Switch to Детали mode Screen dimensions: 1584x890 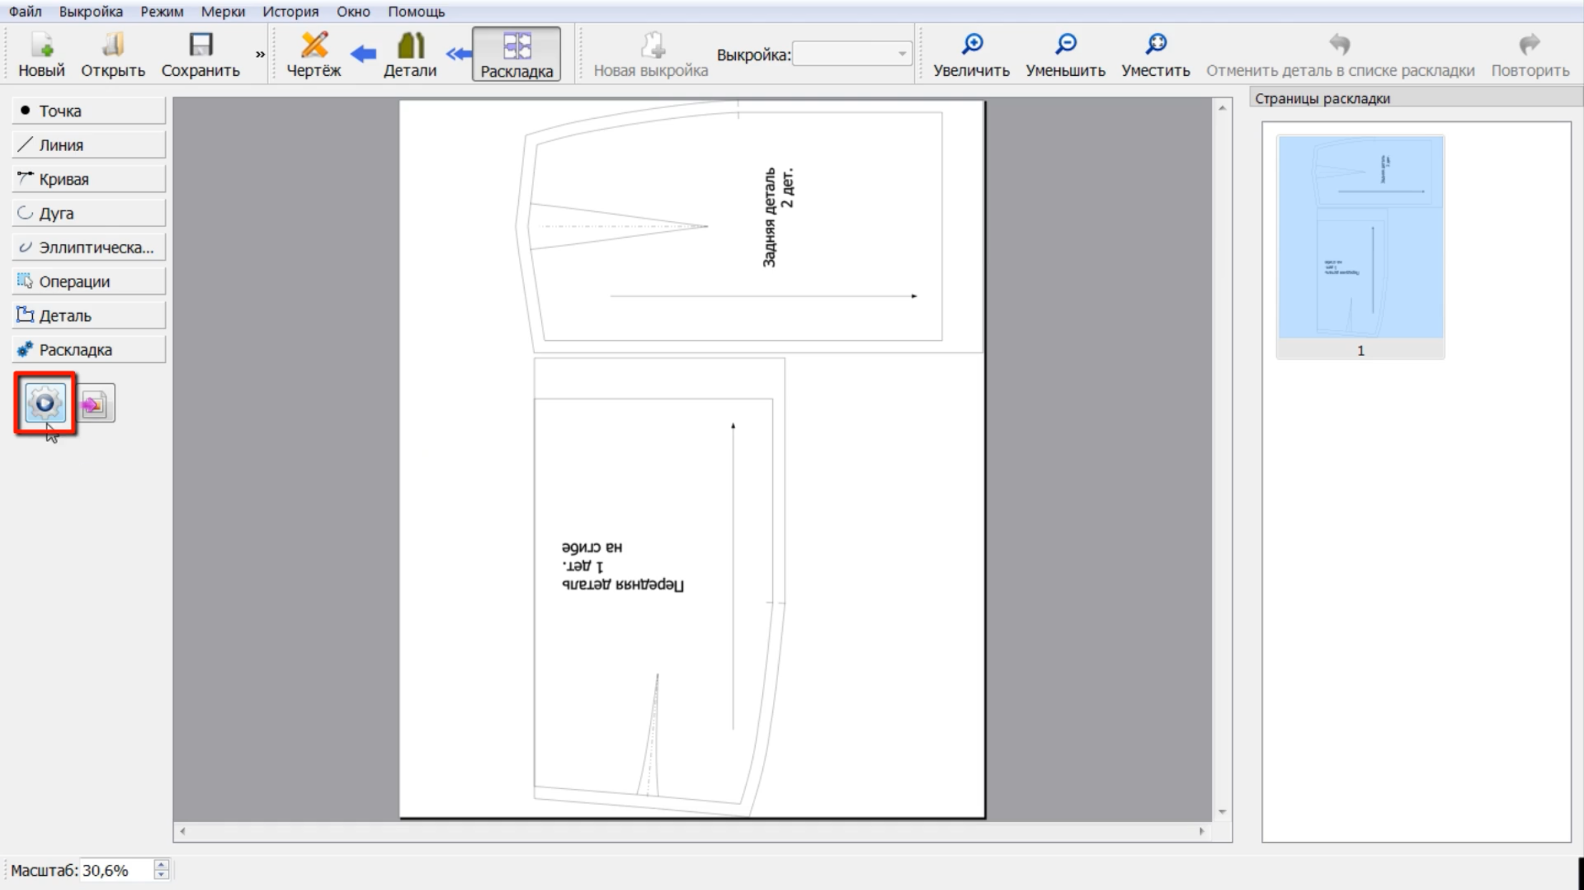click(x=410, y=54)
